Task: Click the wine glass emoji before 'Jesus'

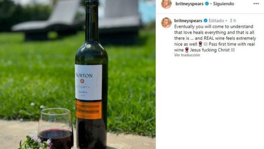Action: 187,50
